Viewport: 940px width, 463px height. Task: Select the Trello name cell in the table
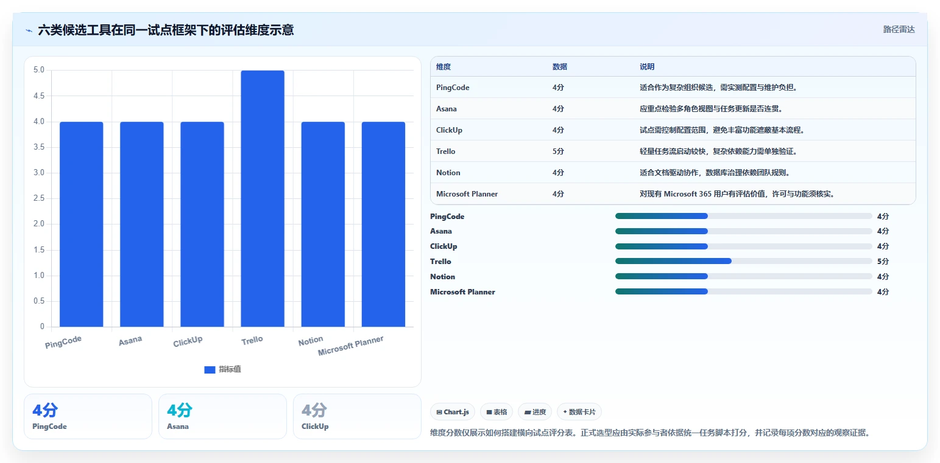point(446,151)
